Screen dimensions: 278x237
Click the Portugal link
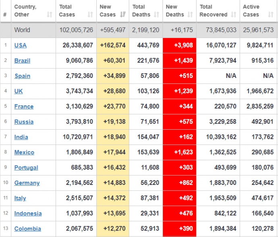click(x=26, y=168)
